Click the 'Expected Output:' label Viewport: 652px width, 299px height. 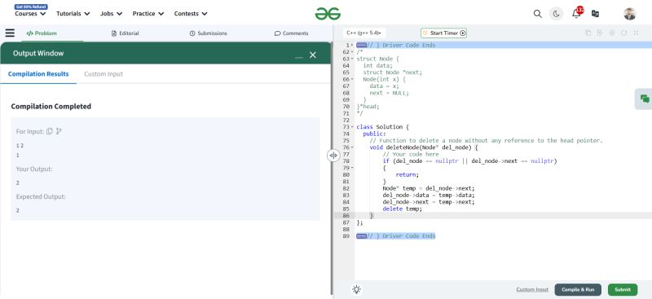point(41,196)
